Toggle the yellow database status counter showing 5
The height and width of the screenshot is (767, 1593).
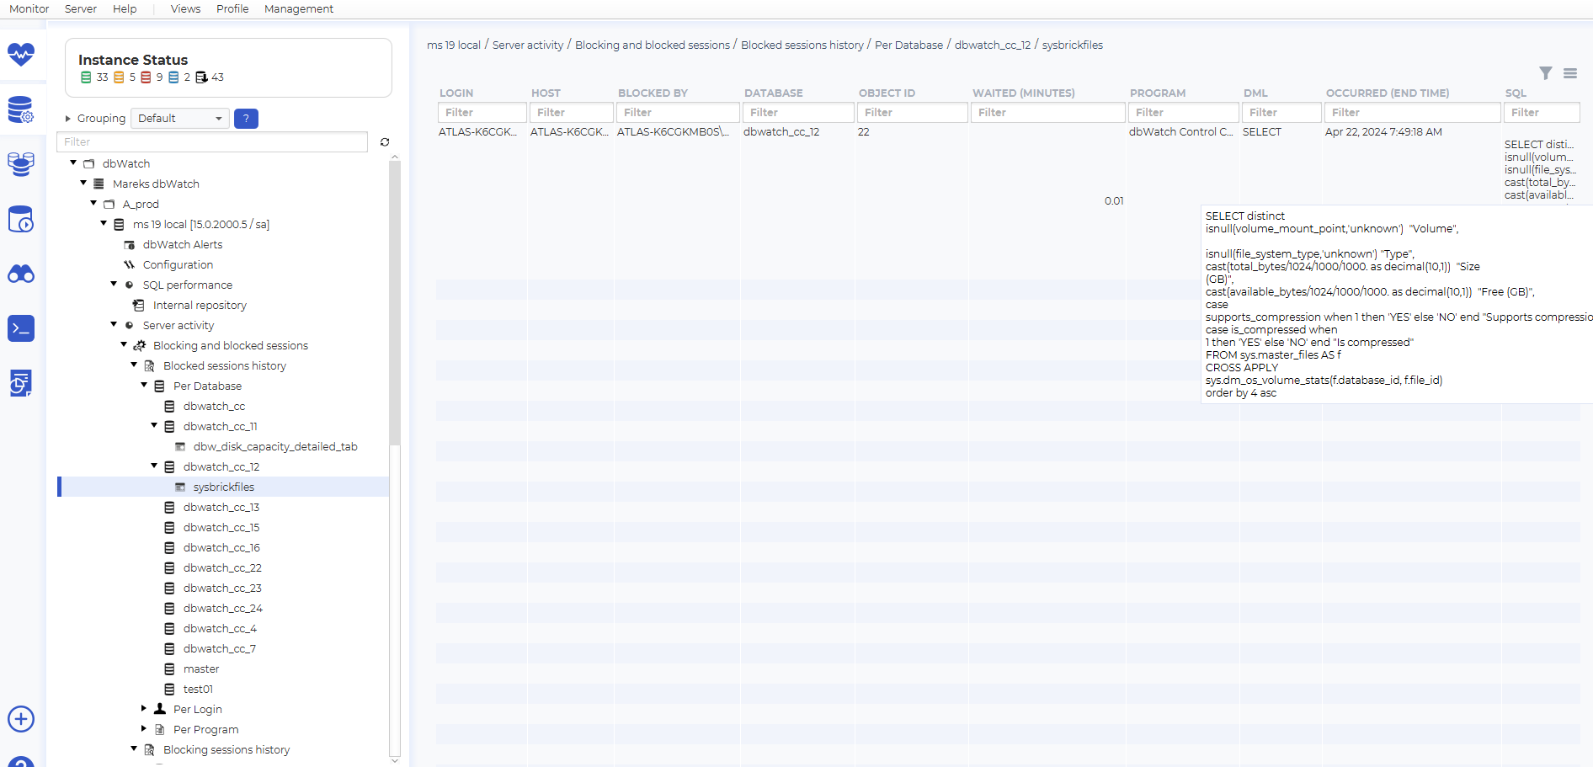pyautogui.click(x=125, y=77)
